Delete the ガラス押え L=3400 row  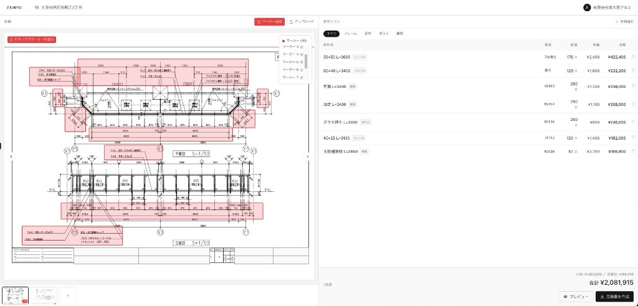coord(633,122)
